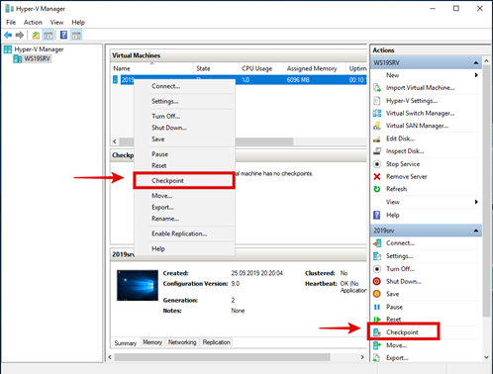The width and height of the screenshot is (493, 374).
Task: Switch to the Summary tab
Action: [x=126, y=343]
